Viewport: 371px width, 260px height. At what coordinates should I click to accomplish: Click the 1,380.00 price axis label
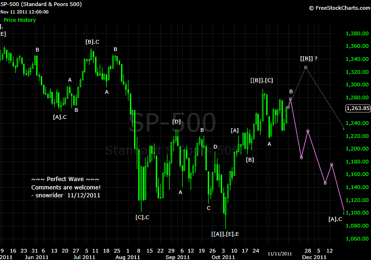click(357, 33)
